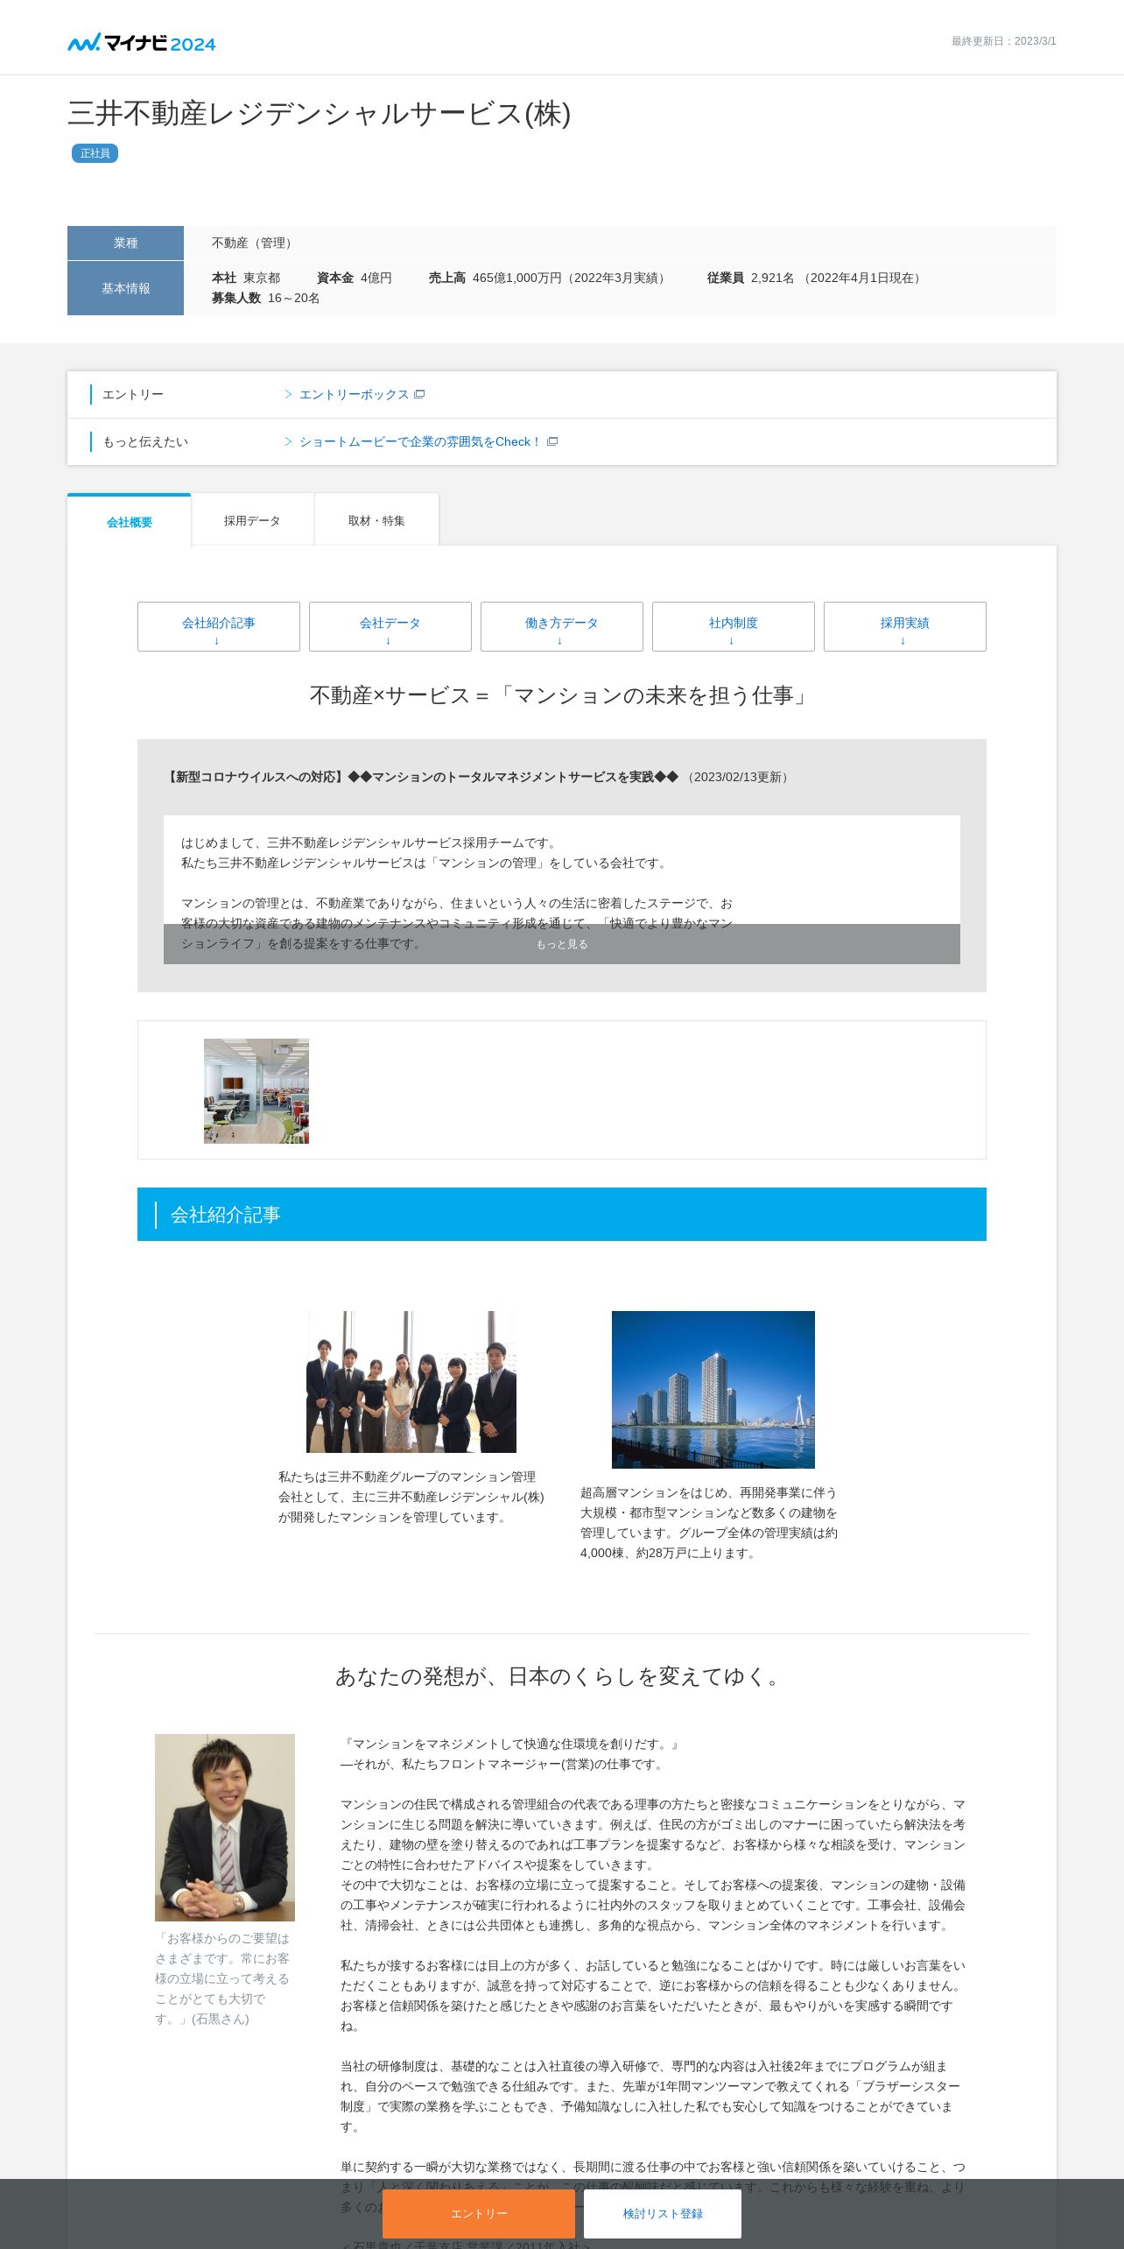Jump to 働き方データ section
1124x2249 pixels.
point(562,626)
